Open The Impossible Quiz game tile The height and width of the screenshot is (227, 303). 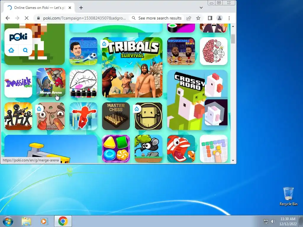(18, 84)
